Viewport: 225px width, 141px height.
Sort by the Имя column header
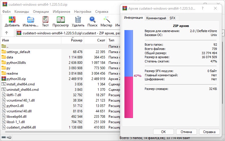coord(31,40)
